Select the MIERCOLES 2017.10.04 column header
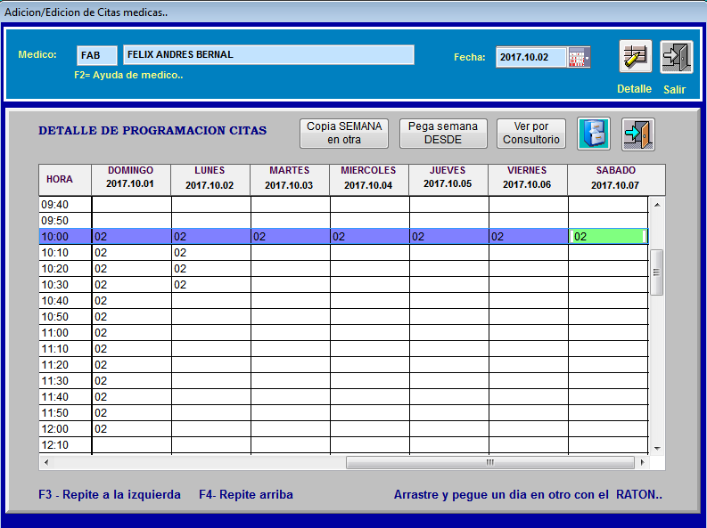Screen dimensions: 707x528 coord(369,180)
